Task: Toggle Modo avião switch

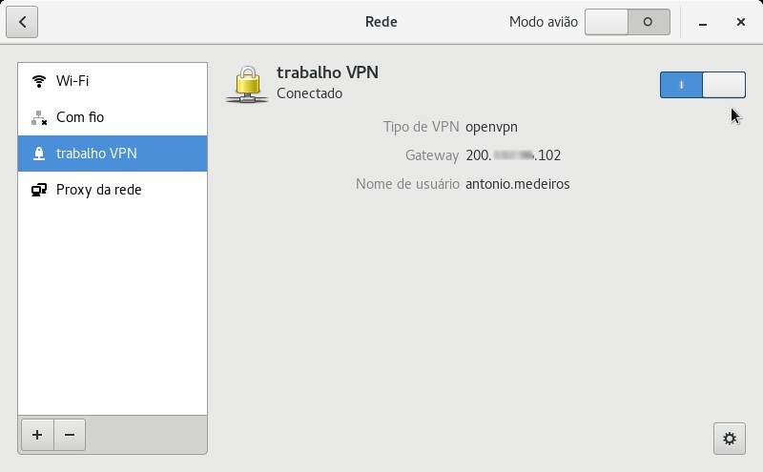Action: tap(628, 22)
